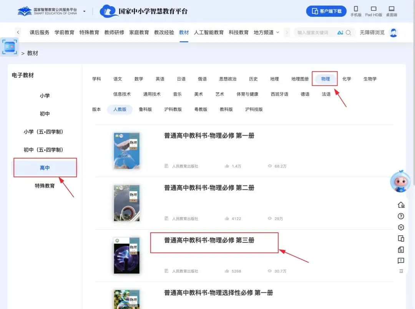Click the views eye icon beside 68.2万
Viewport: 415px width, 309px height.
tap(270, 166)
